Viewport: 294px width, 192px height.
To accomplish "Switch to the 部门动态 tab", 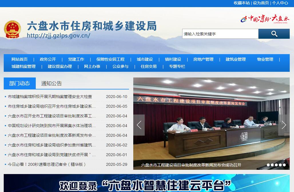I will click(x=20, y=83).
